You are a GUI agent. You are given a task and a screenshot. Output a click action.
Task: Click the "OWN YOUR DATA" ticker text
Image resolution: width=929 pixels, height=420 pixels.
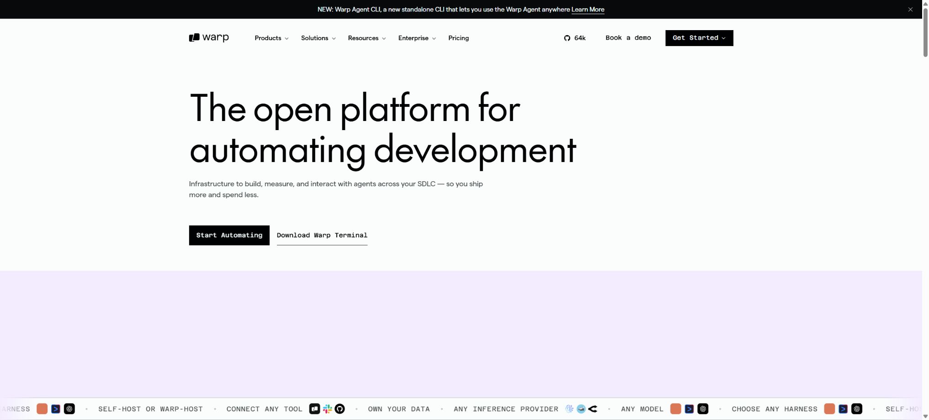399,409
